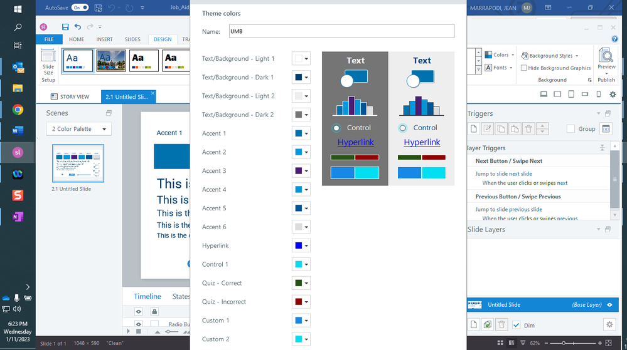Click delete trigger trash icon
Image resolution: width=627 pixels, height=350 pixels.
pyautogui.click(x=528, y=128)
